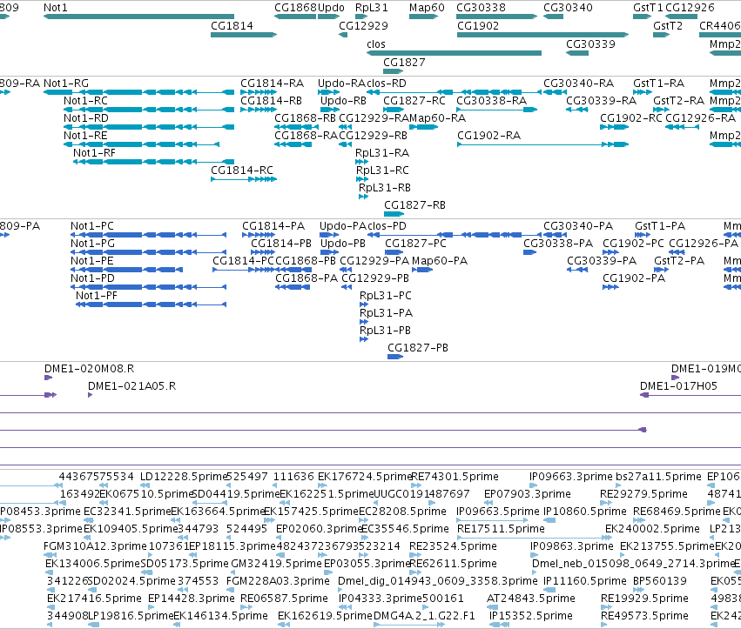Select protein Map60-PA
The height and width of the screenshot is (629, 741).
click(422, 270)
